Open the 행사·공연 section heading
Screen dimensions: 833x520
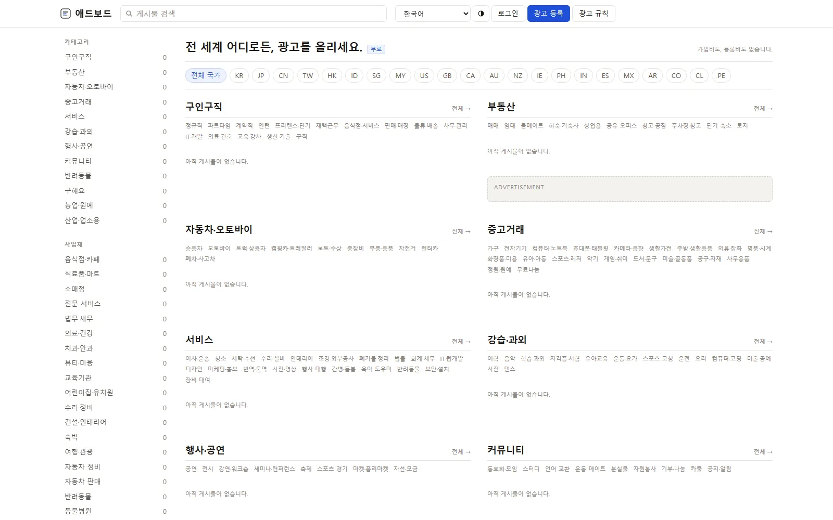[x=205, y=450]
